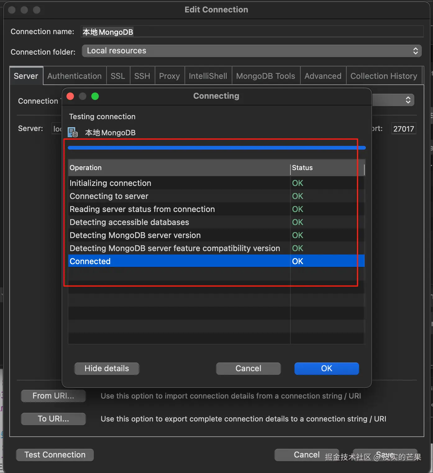Click the 本地MongoDB name in Connecting dialog
The height and width of the screenshot is (473, 433).
click(110, 133)
